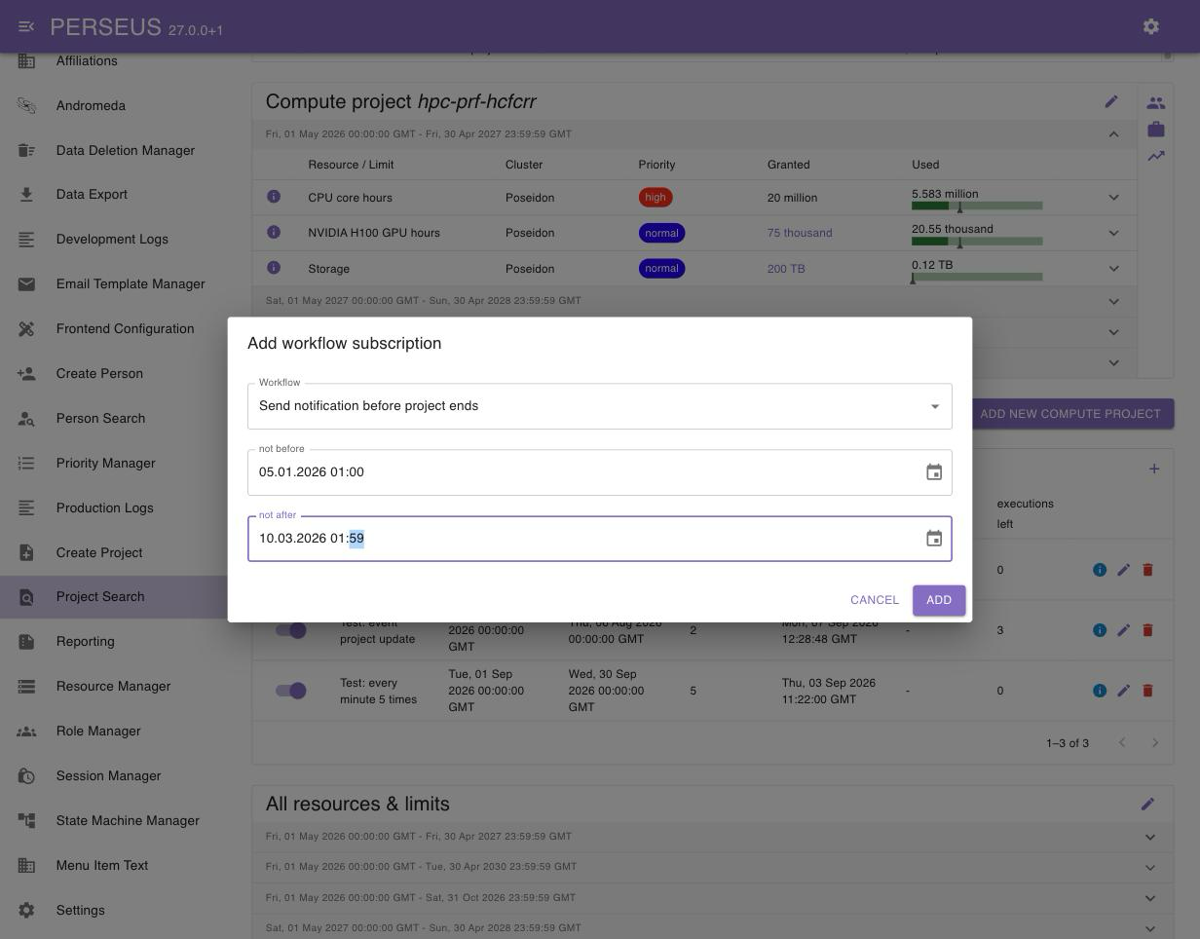This screenshot has width=1200, height=939.
Task: Click CPU core hours usage bar
Action: tap(977, 206)
